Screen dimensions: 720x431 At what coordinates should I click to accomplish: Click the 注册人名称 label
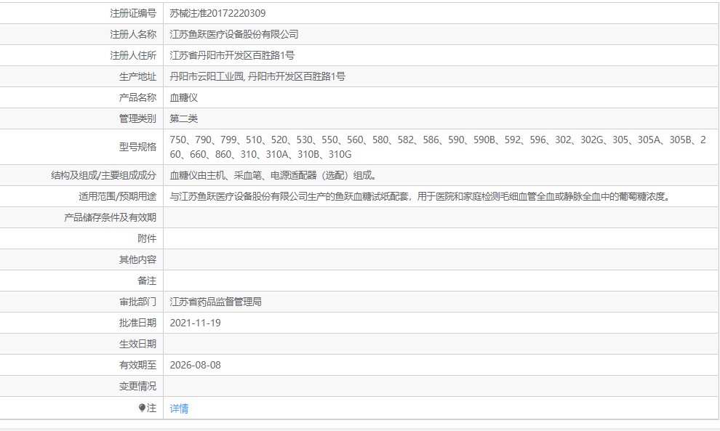[133, 34]
